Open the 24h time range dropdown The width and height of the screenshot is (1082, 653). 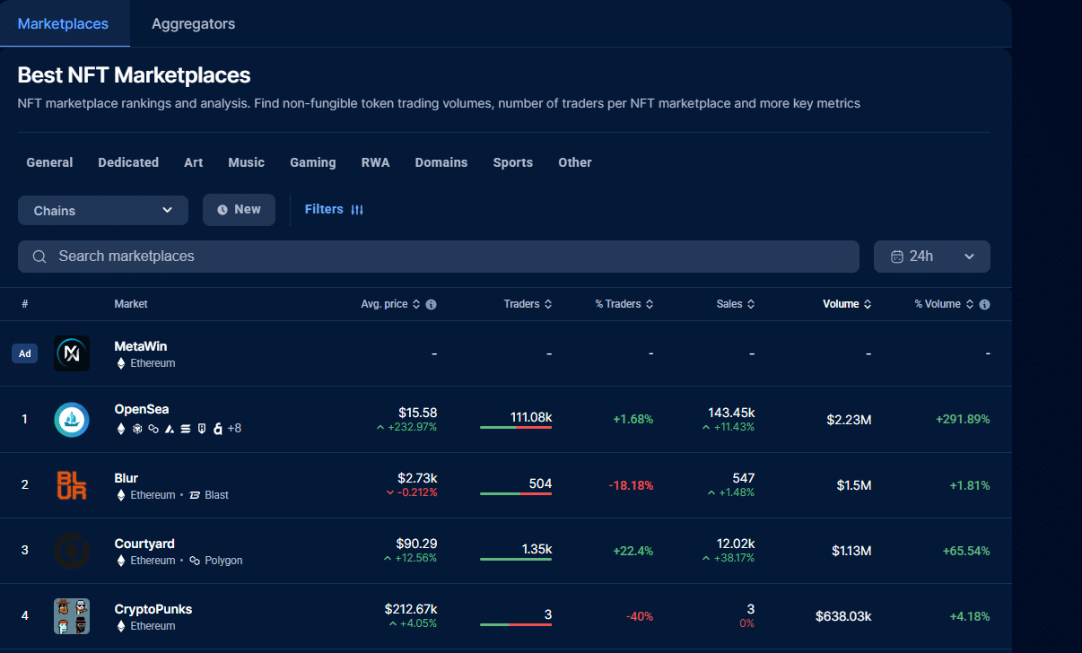[932, 257]
